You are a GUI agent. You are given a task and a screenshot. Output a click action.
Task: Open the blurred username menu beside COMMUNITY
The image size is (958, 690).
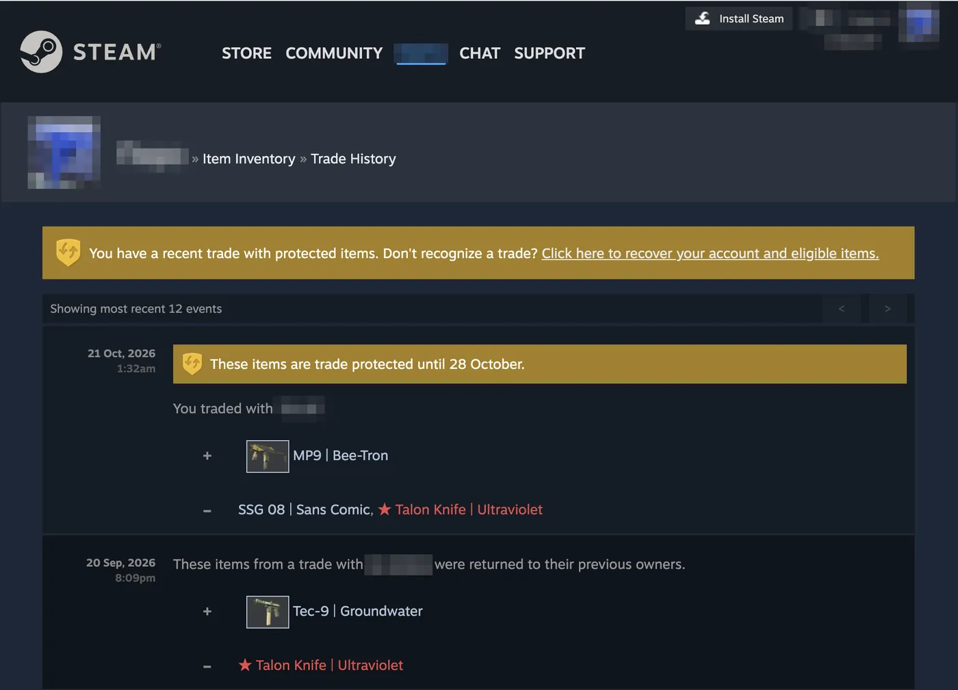click(421, 53)
